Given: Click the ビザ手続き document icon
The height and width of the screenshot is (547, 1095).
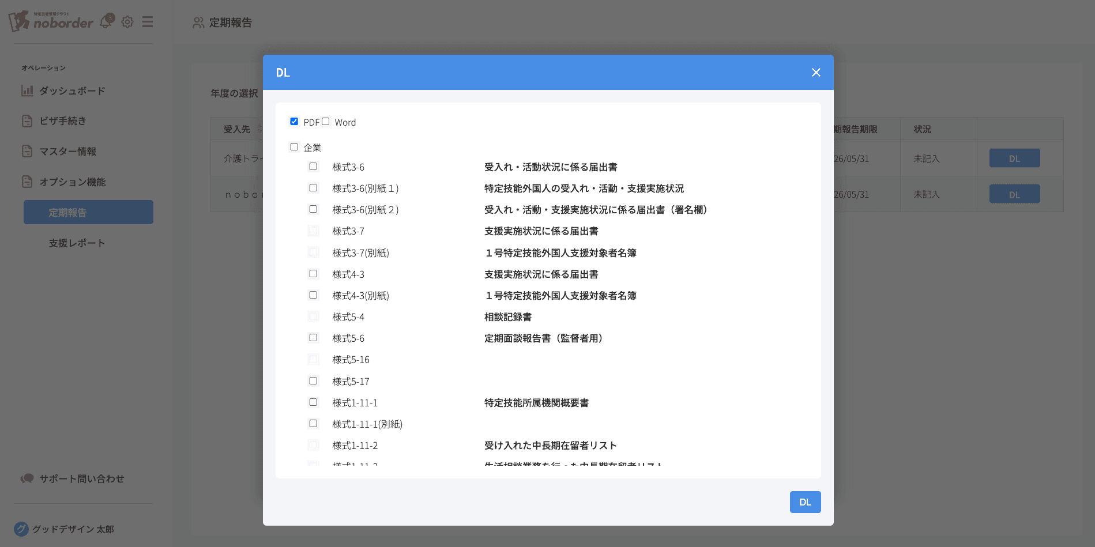Looking at the screenshot, I should coord(27,121).
